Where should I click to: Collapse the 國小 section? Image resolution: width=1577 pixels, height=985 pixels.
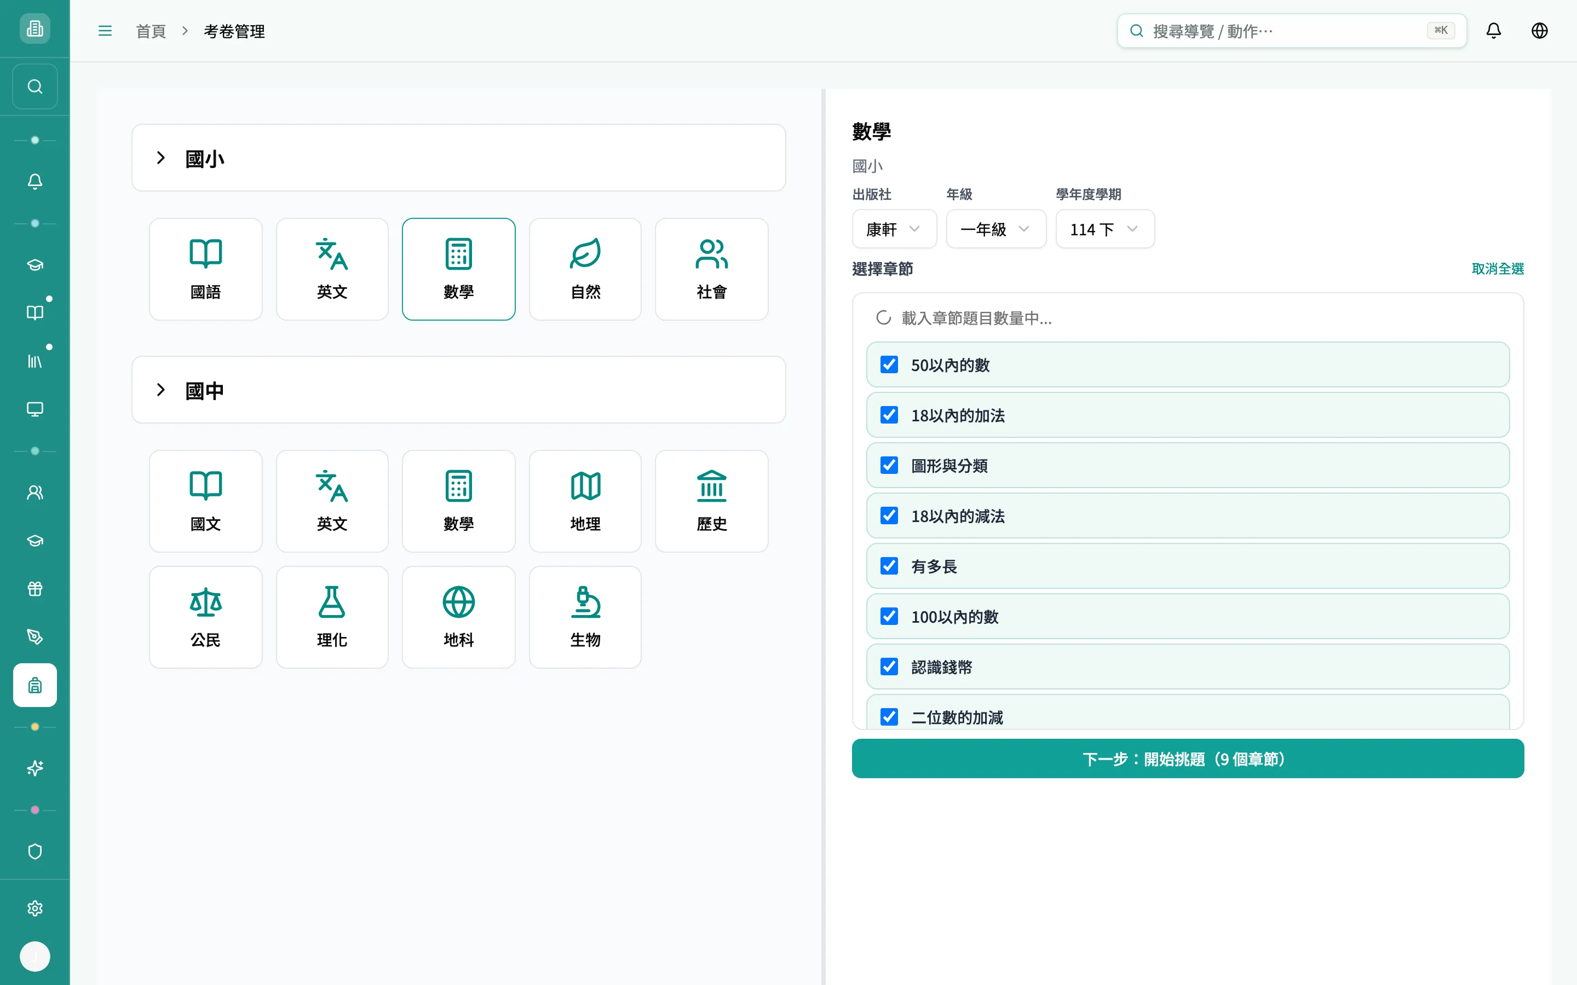point(459,158)
